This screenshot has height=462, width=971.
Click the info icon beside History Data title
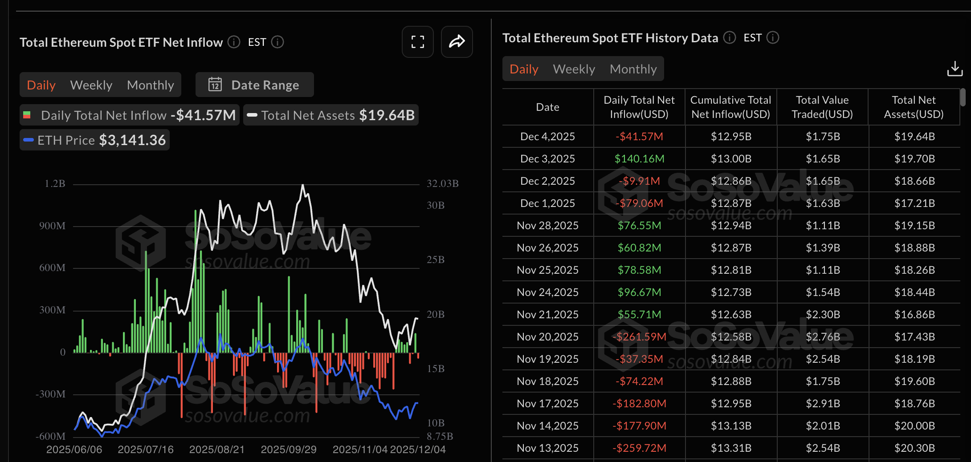tap(729, 38)
